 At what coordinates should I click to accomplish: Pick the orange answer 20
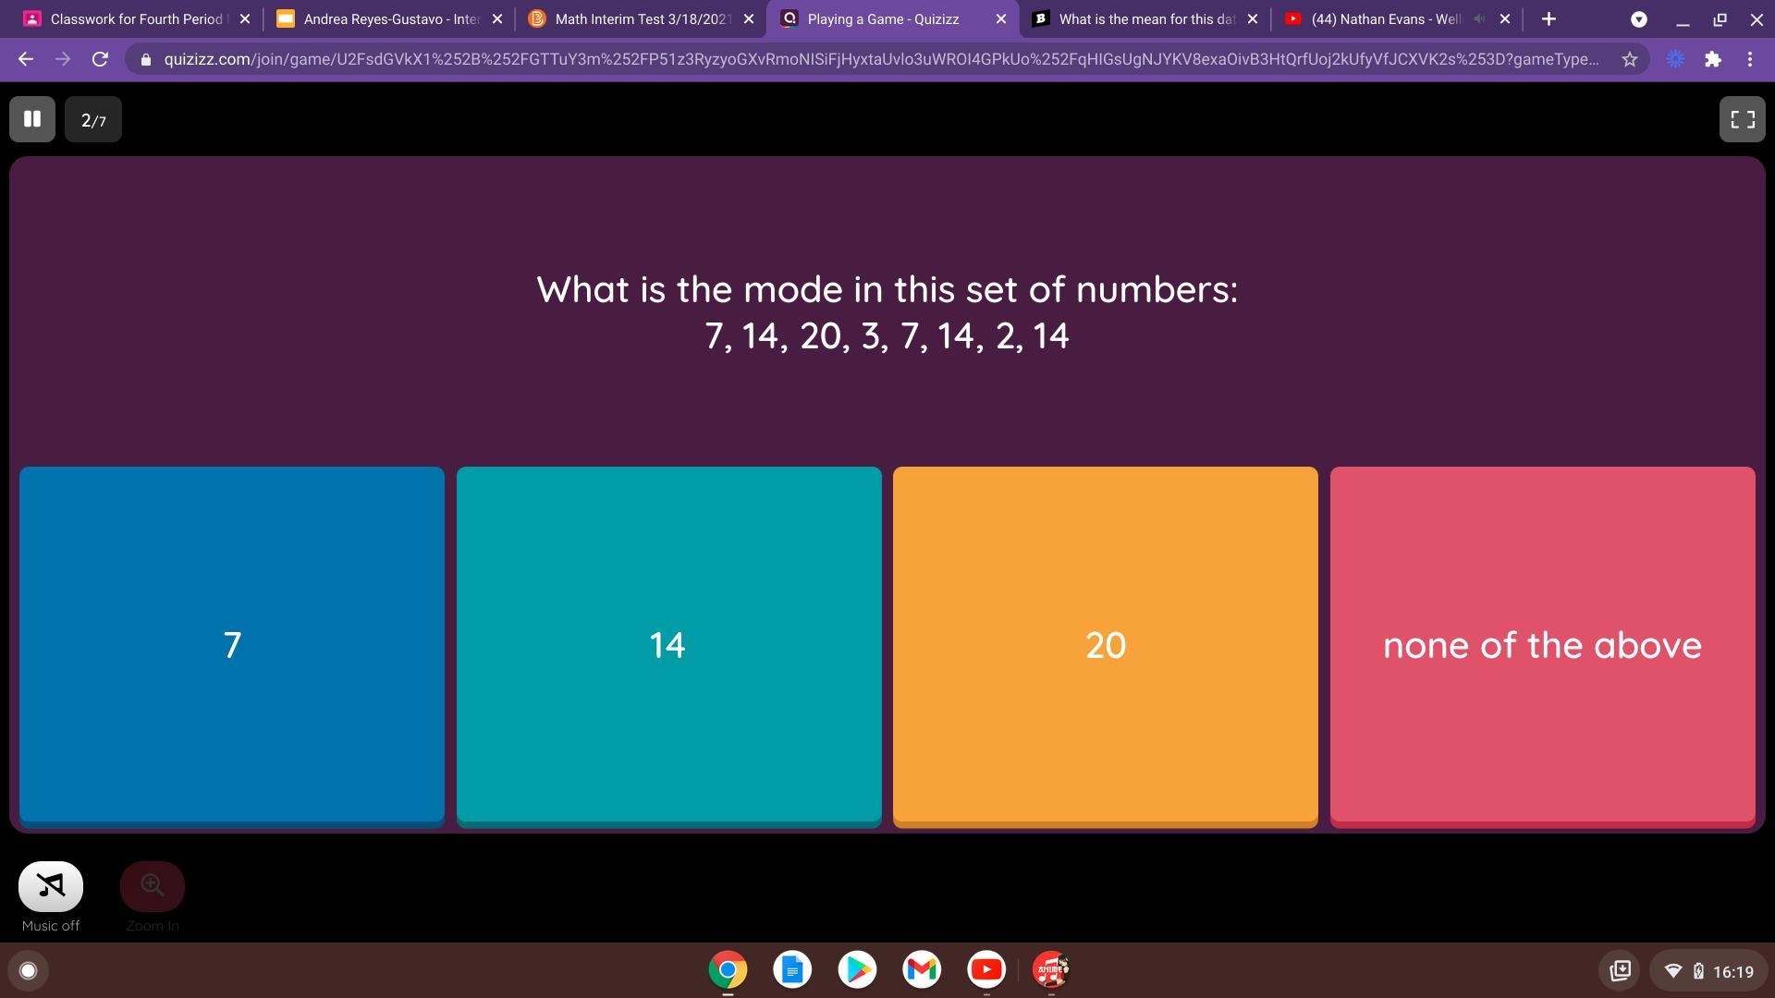[x=1105, y=645]
